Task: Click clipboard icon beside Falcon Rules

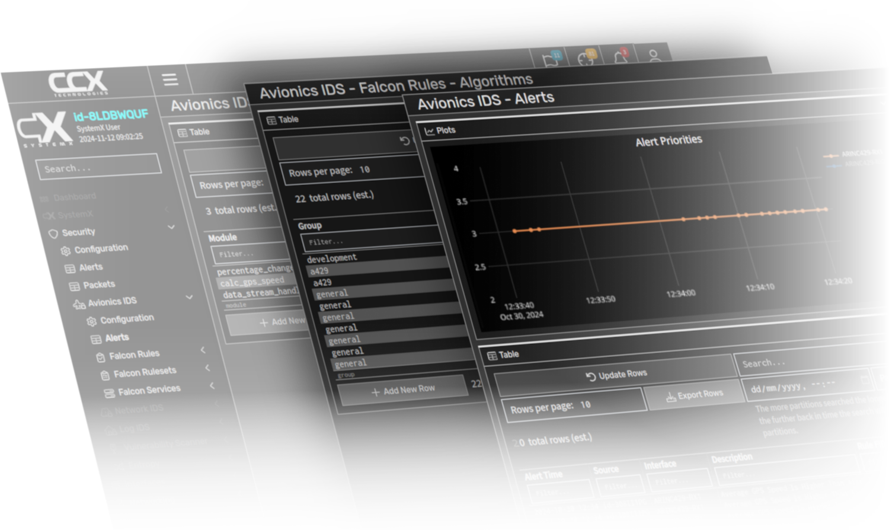Action: coord(101,357)
